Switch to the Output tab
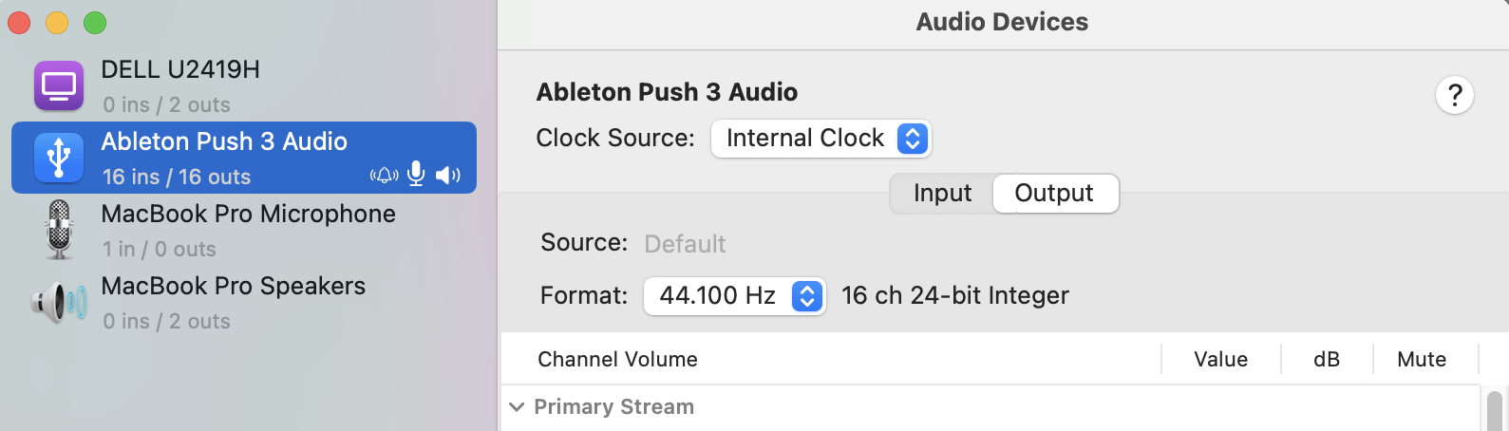1509x431 pixels. 1054,194
